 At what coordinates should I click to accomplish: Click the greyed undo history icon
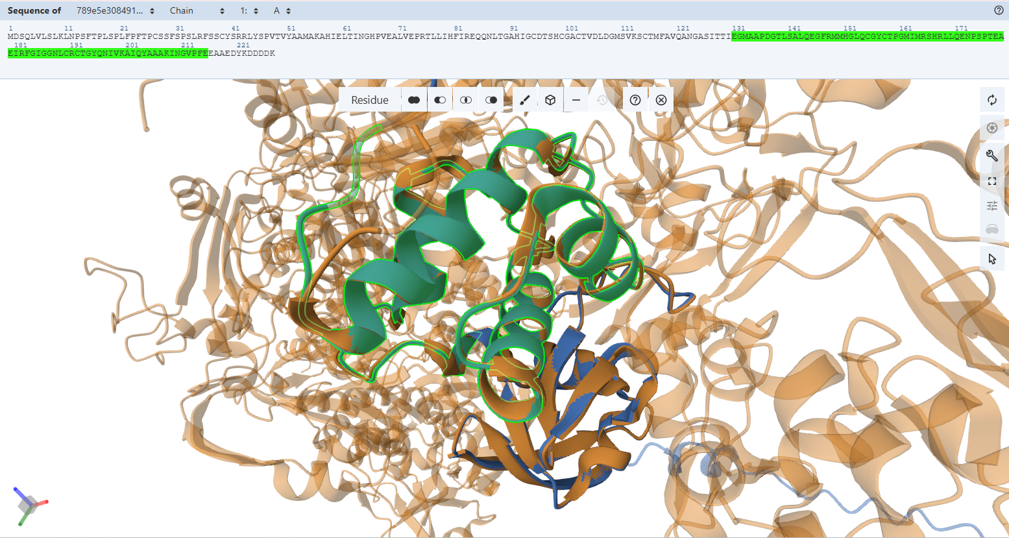[602, 100]
